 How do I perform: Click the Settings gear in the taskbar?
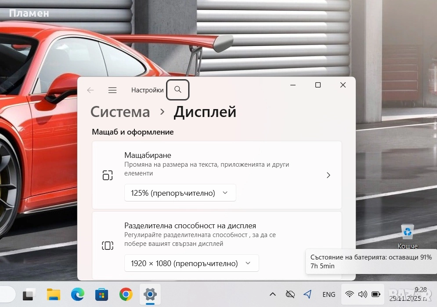[x=150, y=294]
